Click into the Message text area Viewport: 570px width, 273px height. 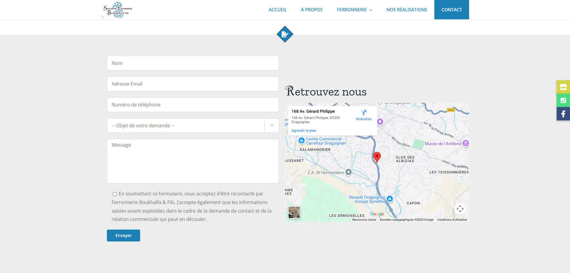(192, 161)
